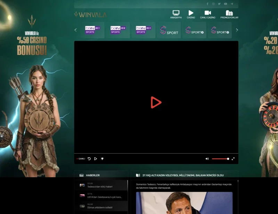Click the trident emblem on left banner
Image resolution: width=278 pixels, height=214 pixels.
coord(32,22)
